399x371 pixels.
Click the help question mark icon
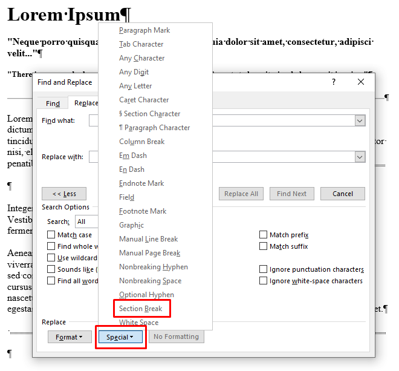(334, 82)
